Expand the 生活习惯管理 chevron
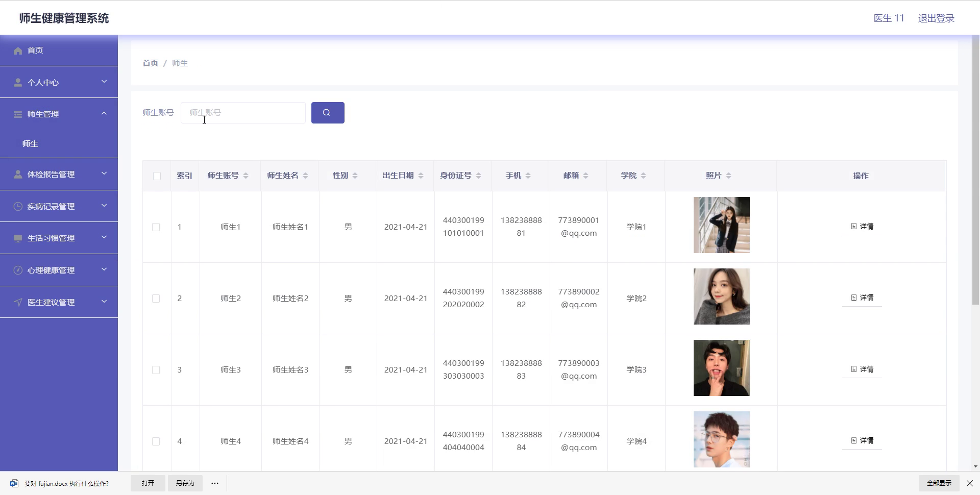Viewport: 980px width, 495px height. click(104, 237)
